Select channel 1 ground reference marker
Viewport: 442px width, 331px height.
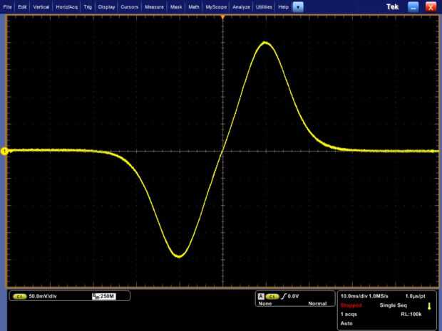point(4,152)
